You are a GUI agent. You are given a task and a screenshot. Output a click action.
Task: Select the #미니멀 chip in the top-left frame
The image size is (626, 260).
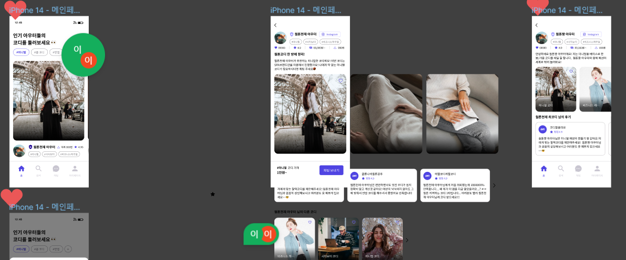coord(21,52)
